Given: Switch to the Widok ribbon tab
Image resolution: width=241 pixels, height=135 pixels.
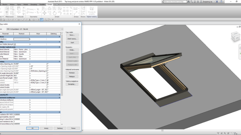Looking at the screenshot, I should [x=25, y=4].
